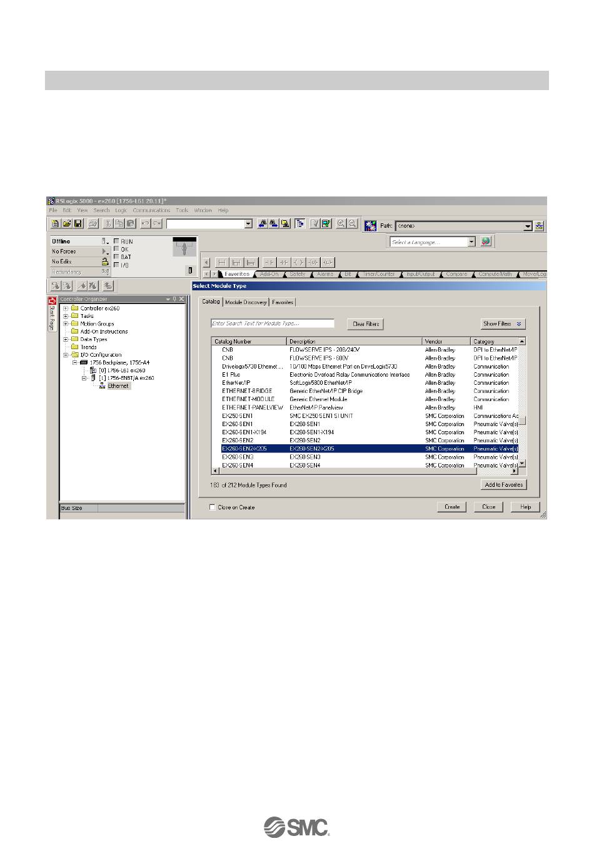Sort by the Vendor column header
594x851 pixels.
point(447,342)
